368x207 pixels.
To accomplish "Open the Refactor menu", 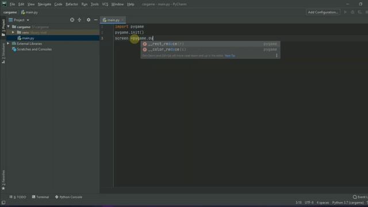I will (71, 4).
